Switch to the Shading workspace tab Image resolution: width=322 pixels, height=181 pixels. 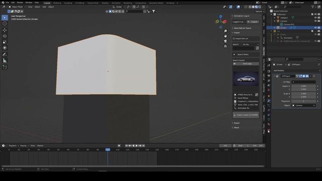click(105, 3)
